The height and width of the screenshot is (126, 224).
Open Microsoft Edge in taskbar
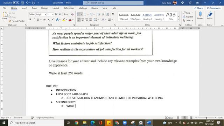pyautogui.click(x=92, y=123)
